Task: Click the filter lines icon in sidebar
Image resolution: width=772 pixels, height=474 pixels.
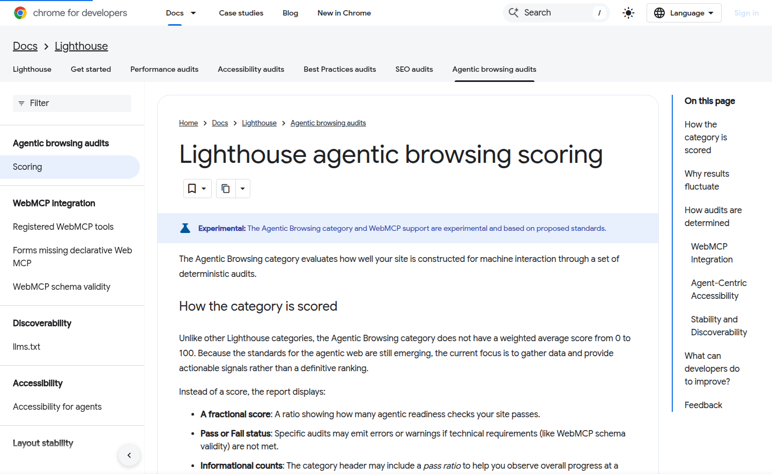Action: (x=21, y=103)
